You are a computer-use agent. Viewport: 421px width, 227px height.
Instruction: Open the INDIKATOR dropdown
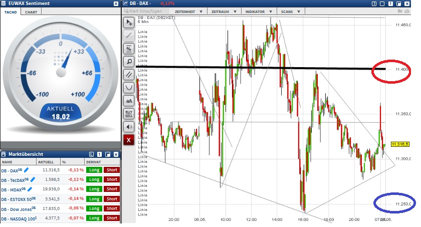tap(259, 12)
